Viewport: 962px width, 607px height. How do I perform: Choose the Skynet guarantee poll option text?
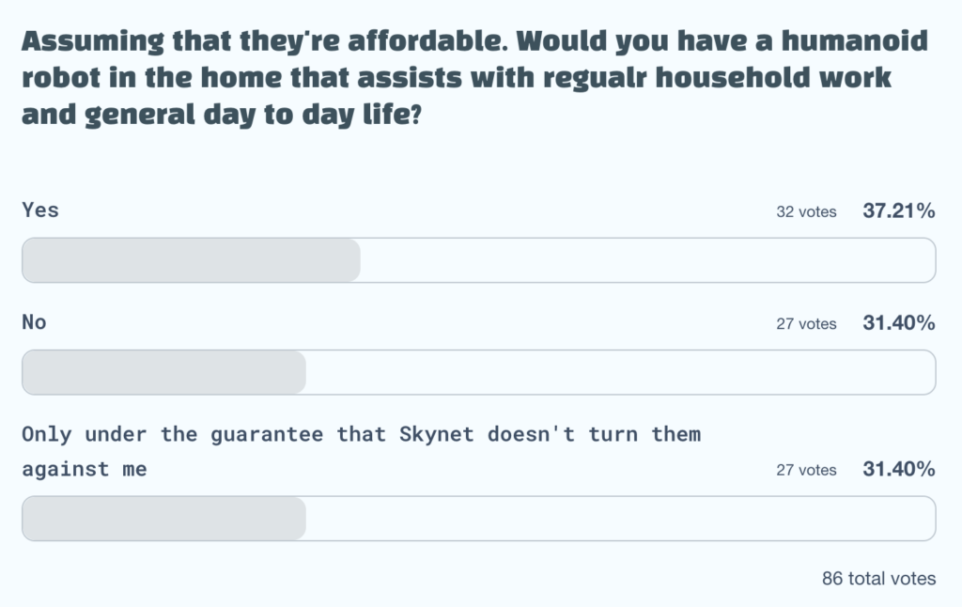362,435
